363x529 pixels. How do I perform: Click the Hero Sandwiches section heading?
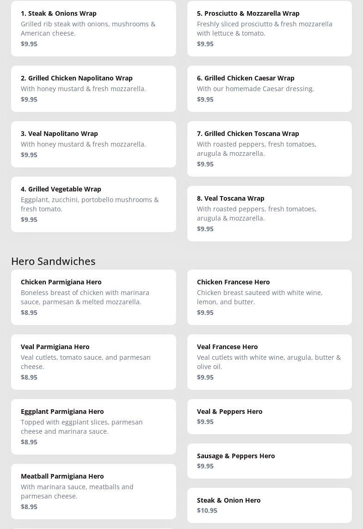(53, 261)
